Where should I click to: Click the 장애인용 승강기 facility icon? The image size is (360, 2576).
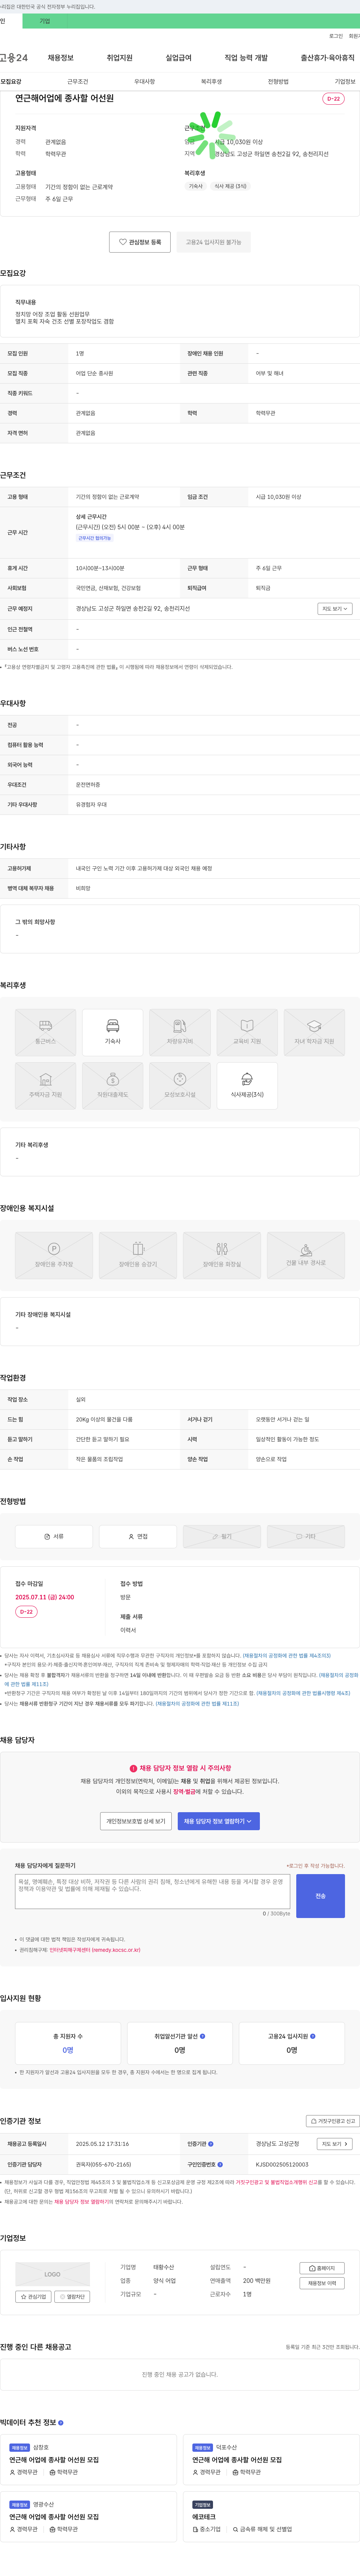click(138, 1255)
